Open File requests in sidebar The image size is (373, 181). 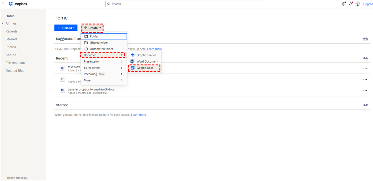(15, 63)
